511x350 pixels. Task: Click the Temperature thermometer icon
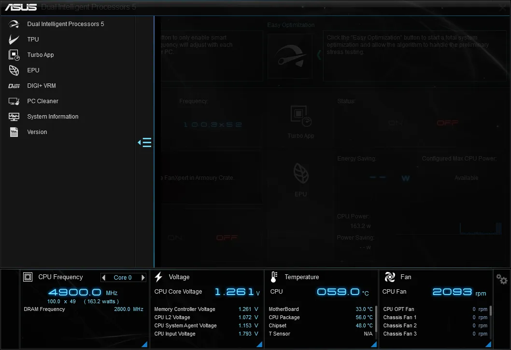pyautogui.click(x=274, y=277)
